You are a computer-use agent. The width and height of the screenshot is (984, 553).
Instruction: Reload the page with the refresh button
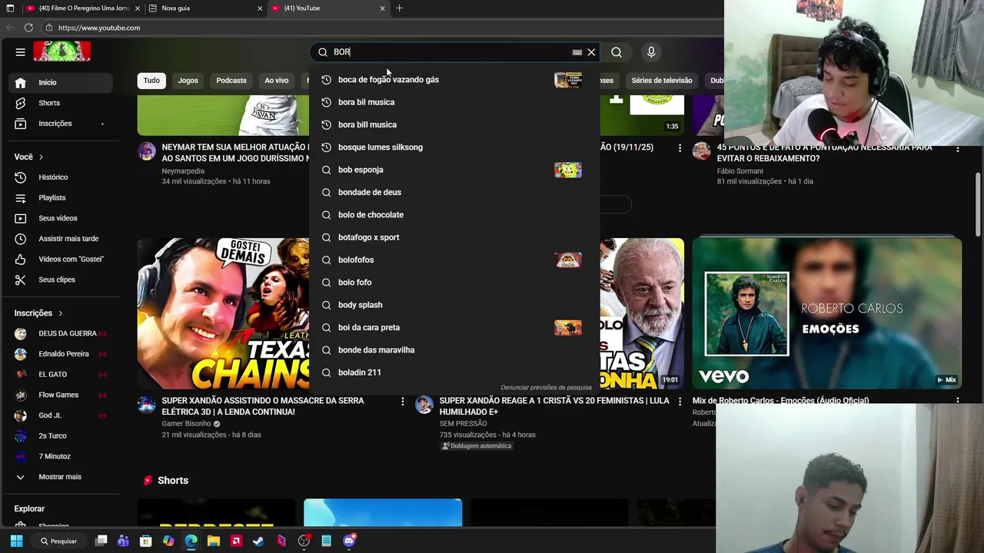[x=28, y=28]
